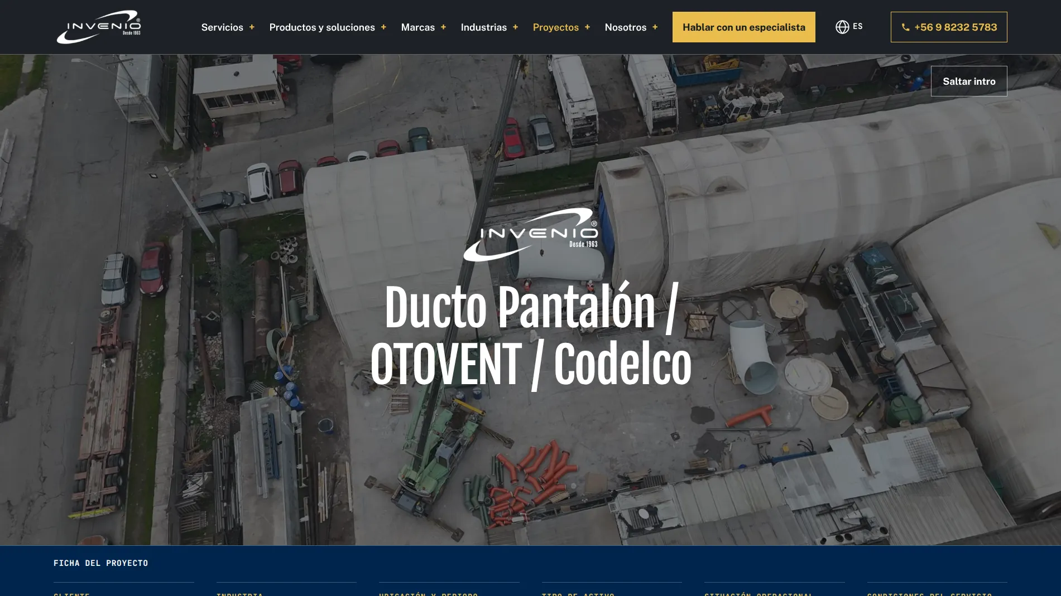Click the Invenio logo in the header
The width and height of the screenshot is (1061, 596).
click(99, 27)
